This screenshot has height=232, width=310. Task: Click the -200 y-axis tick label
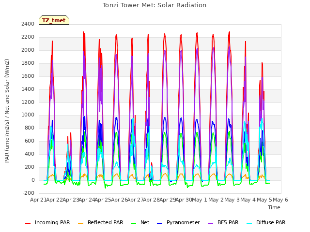click(29, 193)
